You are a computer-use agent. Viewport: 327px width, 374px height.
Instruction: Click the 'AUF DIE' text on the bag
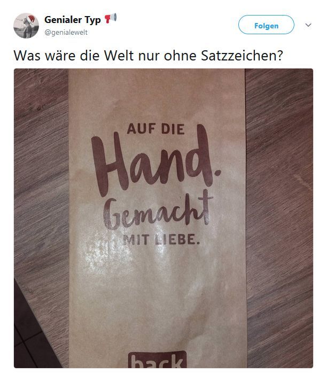tap(155, 129)
